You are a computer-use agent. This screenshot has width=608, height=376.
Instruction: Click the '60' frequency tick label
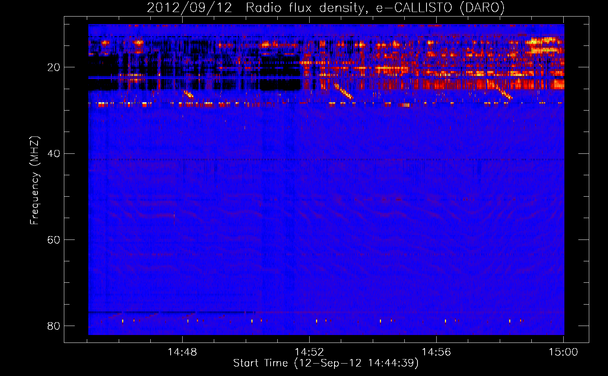54,240
